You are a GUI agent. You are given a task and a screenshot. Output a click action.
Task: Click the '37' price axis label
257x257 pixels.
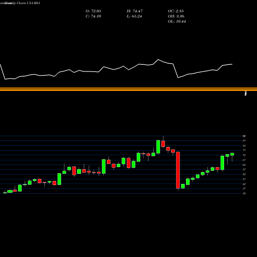[x=244, y=189]
